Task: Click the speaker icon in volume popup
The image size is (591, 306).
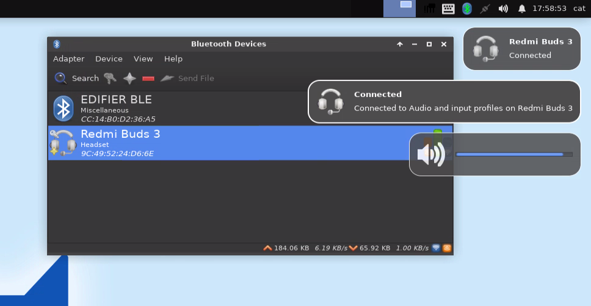Action: coord(431,154)
